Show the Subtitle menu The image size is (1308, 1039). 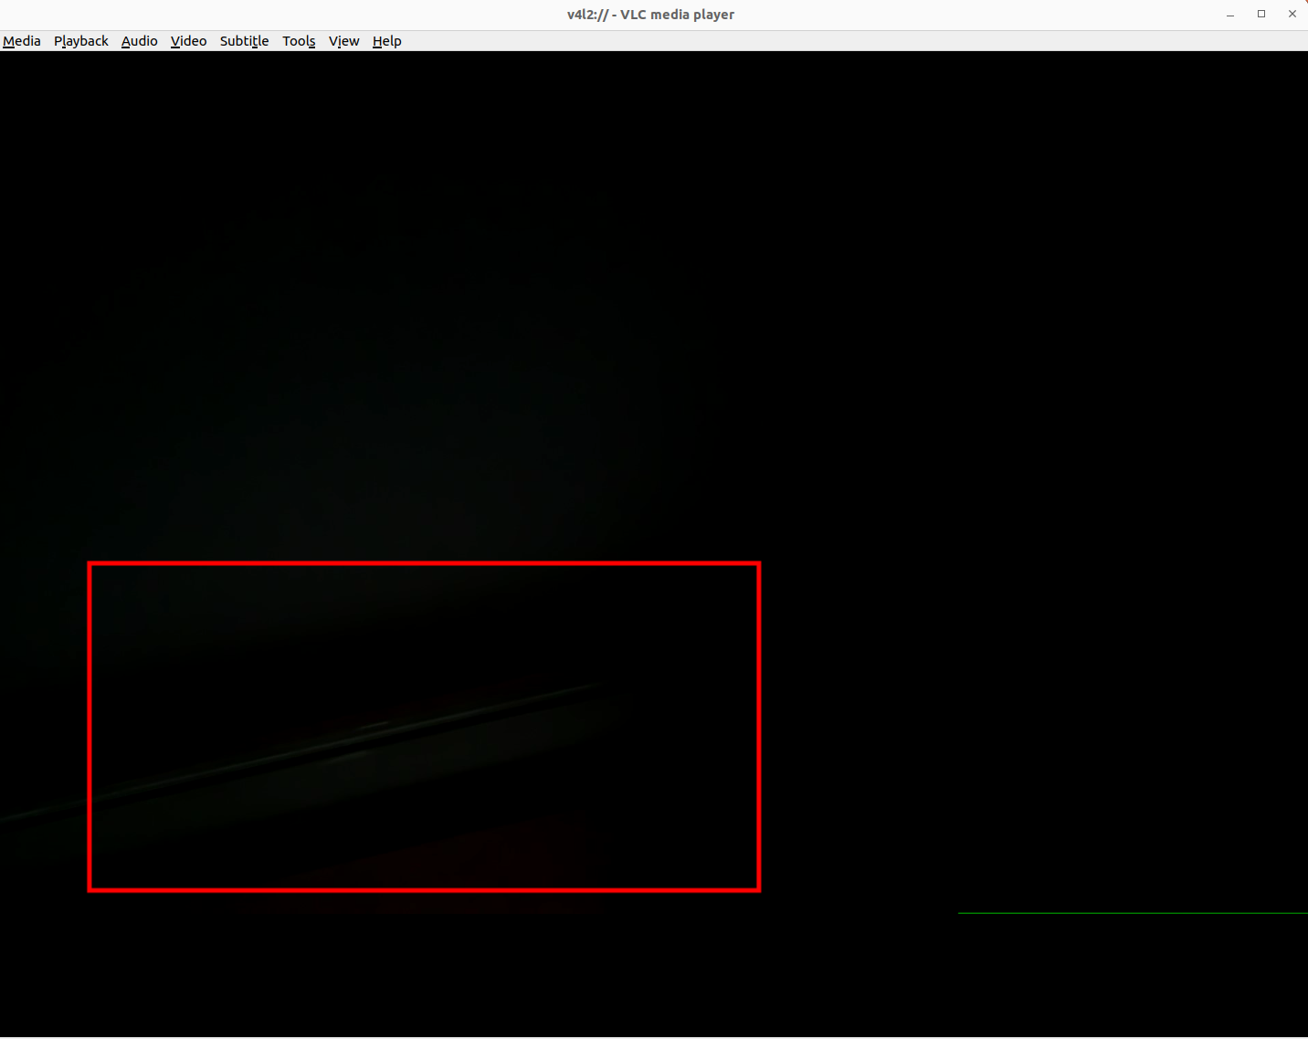[x=244, y=41]
